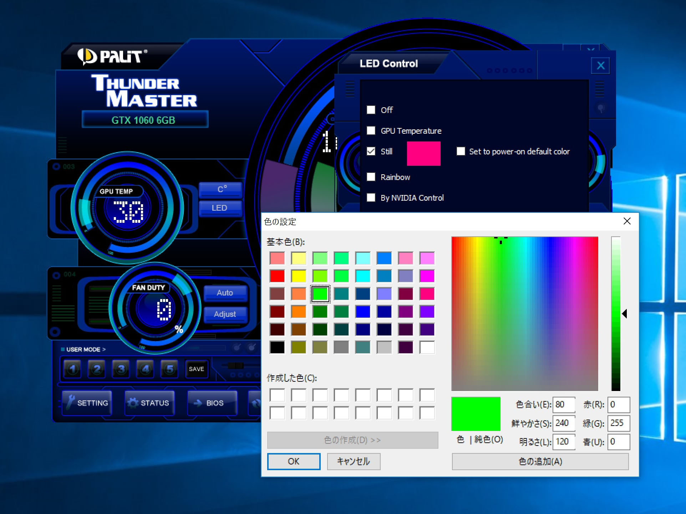Choose the pure blue basic color swatch

[x=363, y=312]
